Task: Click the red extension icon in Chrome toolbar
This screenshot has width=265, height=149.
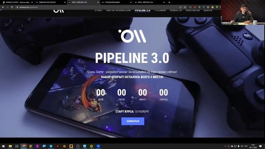Action: [x=195, y=7]
